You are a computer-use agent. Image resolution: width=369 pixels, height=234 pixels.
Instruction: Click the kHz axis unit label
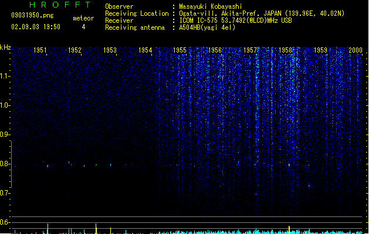click(5, 47)
